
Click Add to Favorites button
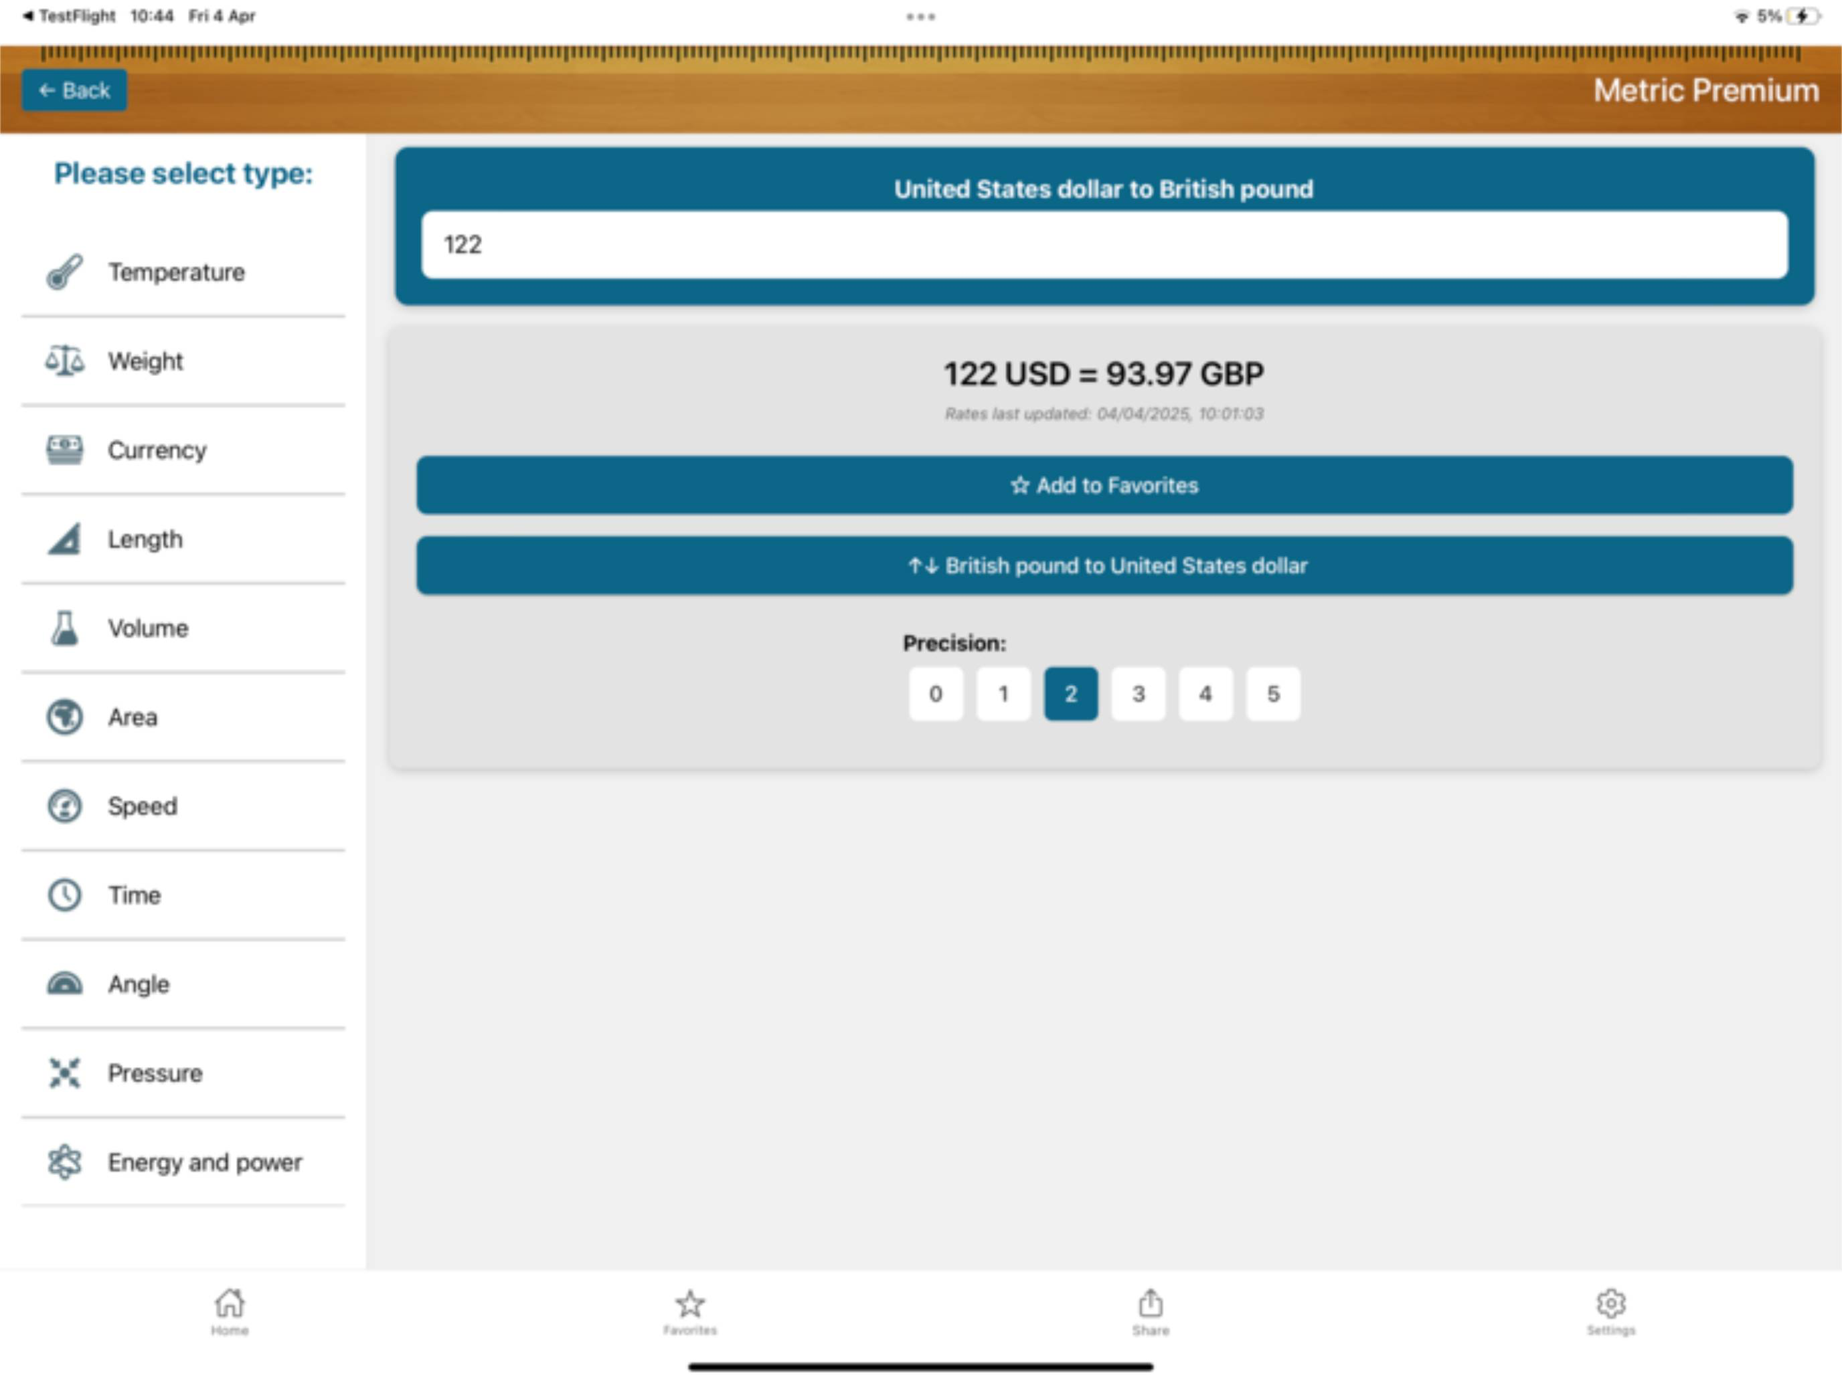click(1104, 485)
